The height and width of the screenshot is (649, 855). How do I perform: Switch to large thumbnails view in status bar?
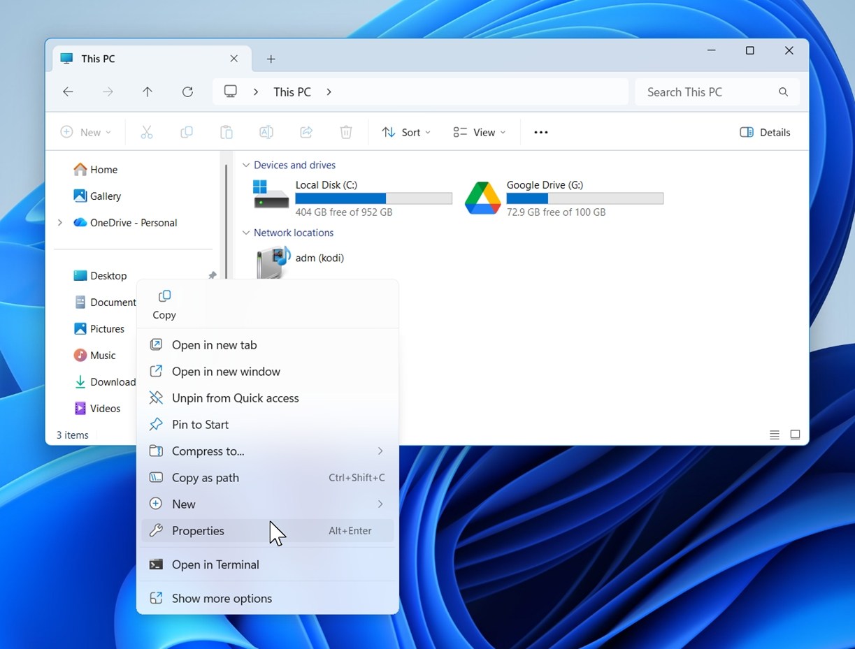[x=795, y=435]
